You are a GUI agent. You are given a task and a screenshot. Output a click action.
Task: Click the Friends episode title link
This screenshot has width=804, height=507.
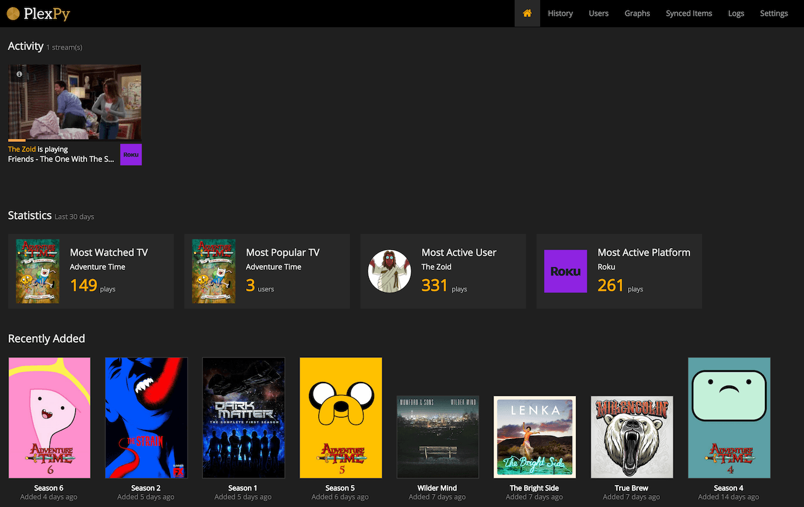[x=61, y=159]
